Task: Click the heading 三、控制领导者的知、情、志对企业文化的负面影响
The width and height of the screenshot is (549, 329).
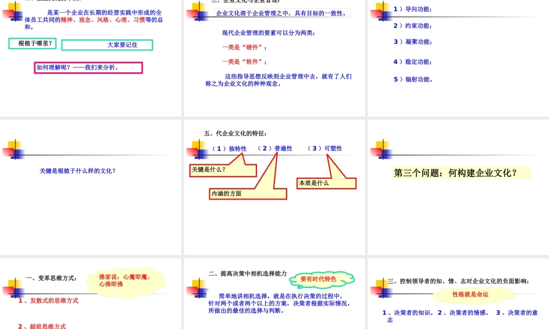Action: tap(458, 281)
